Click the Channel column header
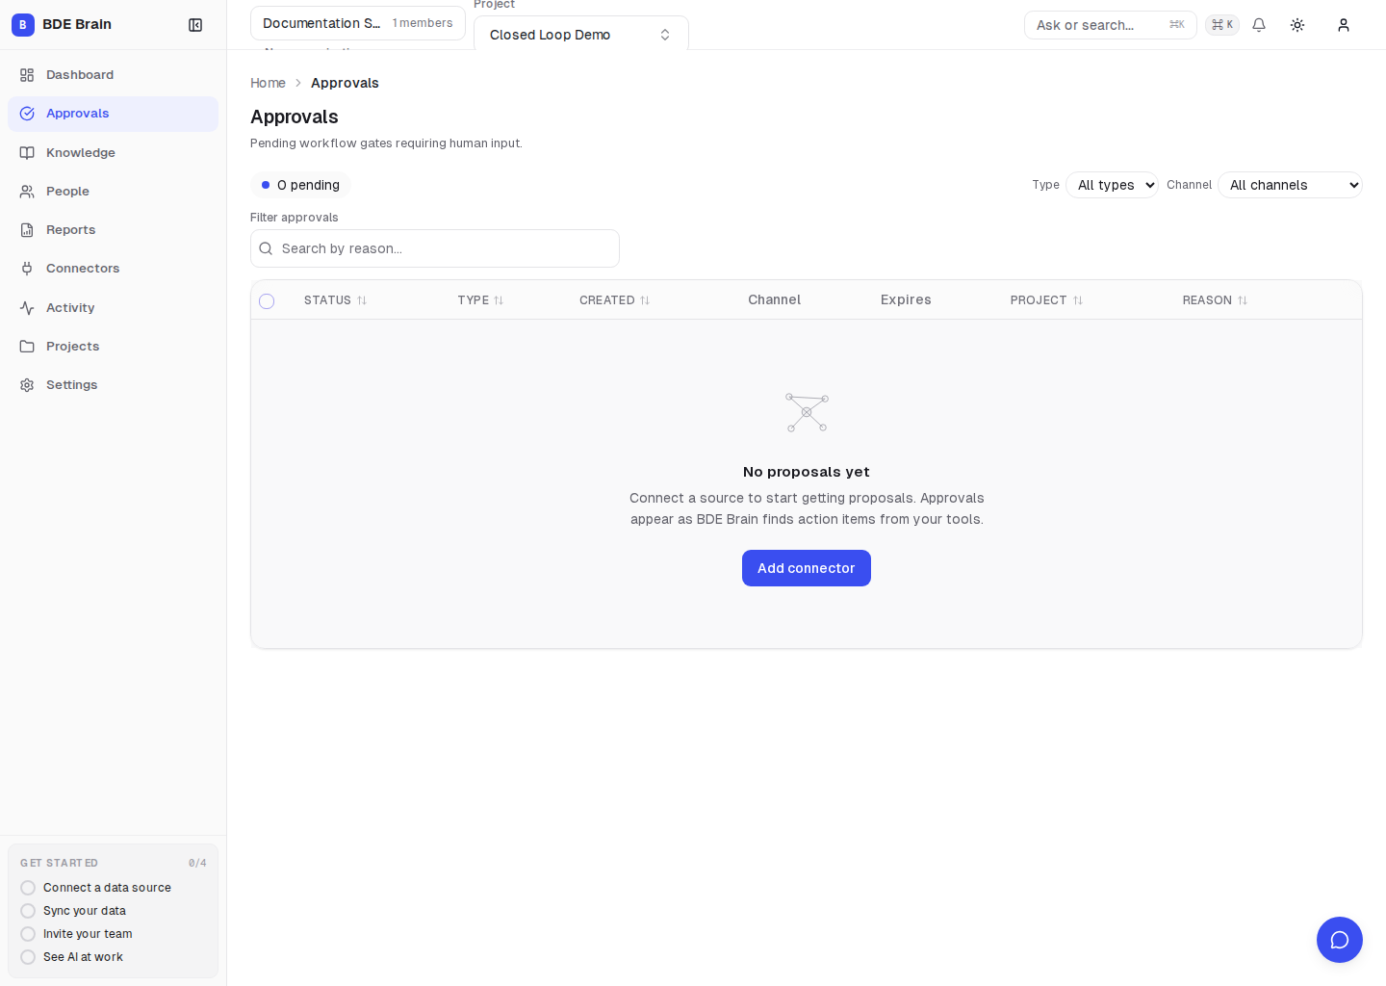The image size is (1386, 986). coord(775,300)
